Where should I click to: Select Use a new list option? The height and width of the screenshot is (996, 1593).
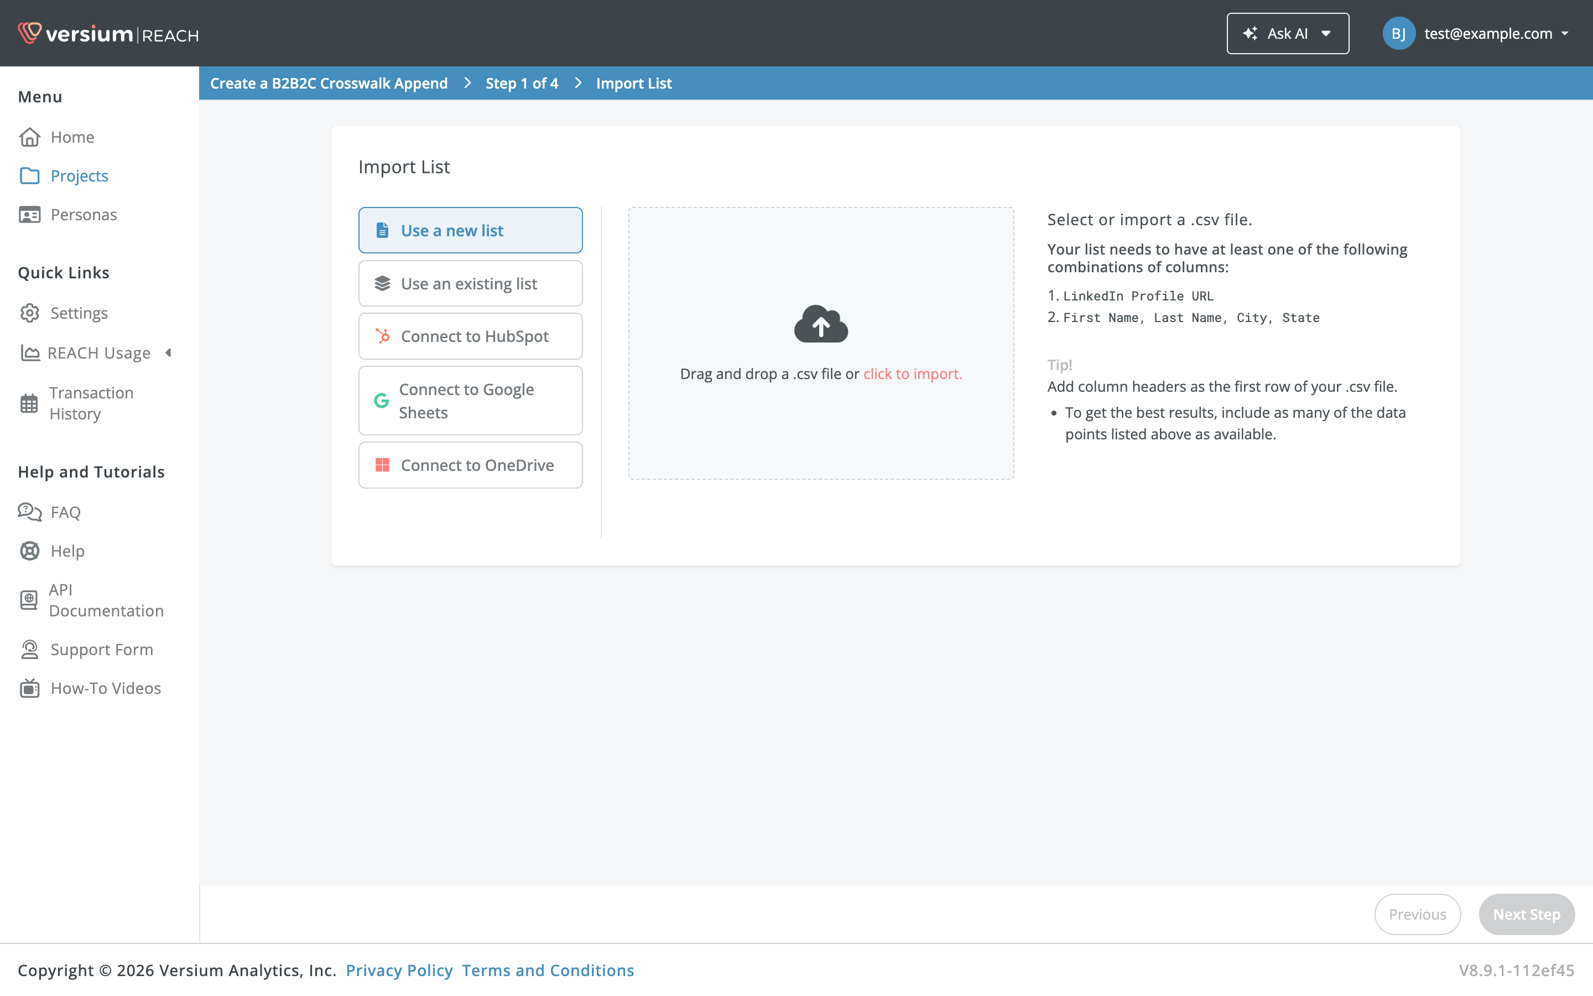[x=470, y=231]
